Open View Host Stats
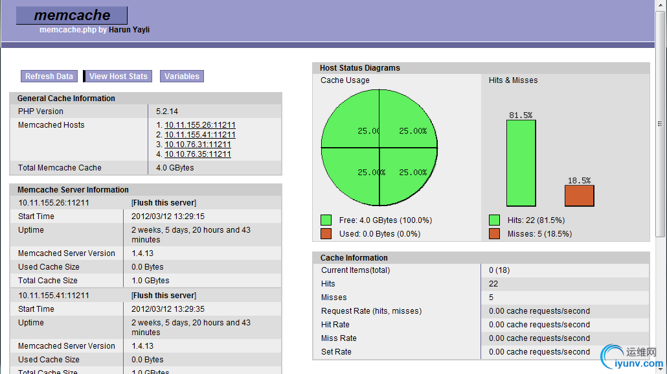This screenshot has width=667, height=374. (x=119, y=76)
